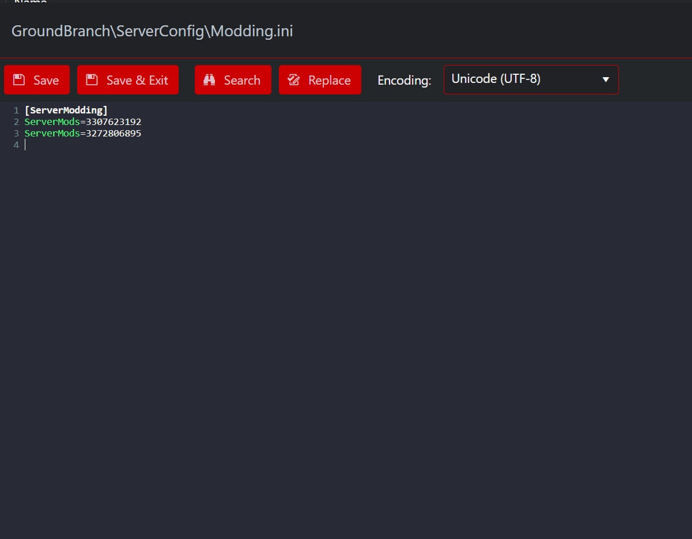Click the [ServerModding] section header line
Viewport: 692px width, 539px height.
pyautogui.click(x=66, y=111)
